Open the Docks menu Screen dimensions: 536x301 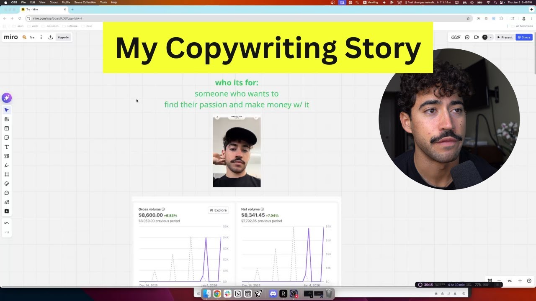[x=54, y=2]
